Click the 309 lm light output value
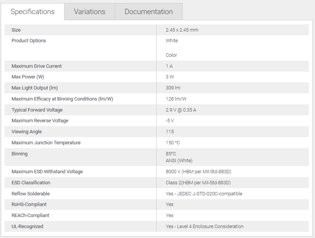This screenshot has width=315, height=238. (x=173, y=88)
